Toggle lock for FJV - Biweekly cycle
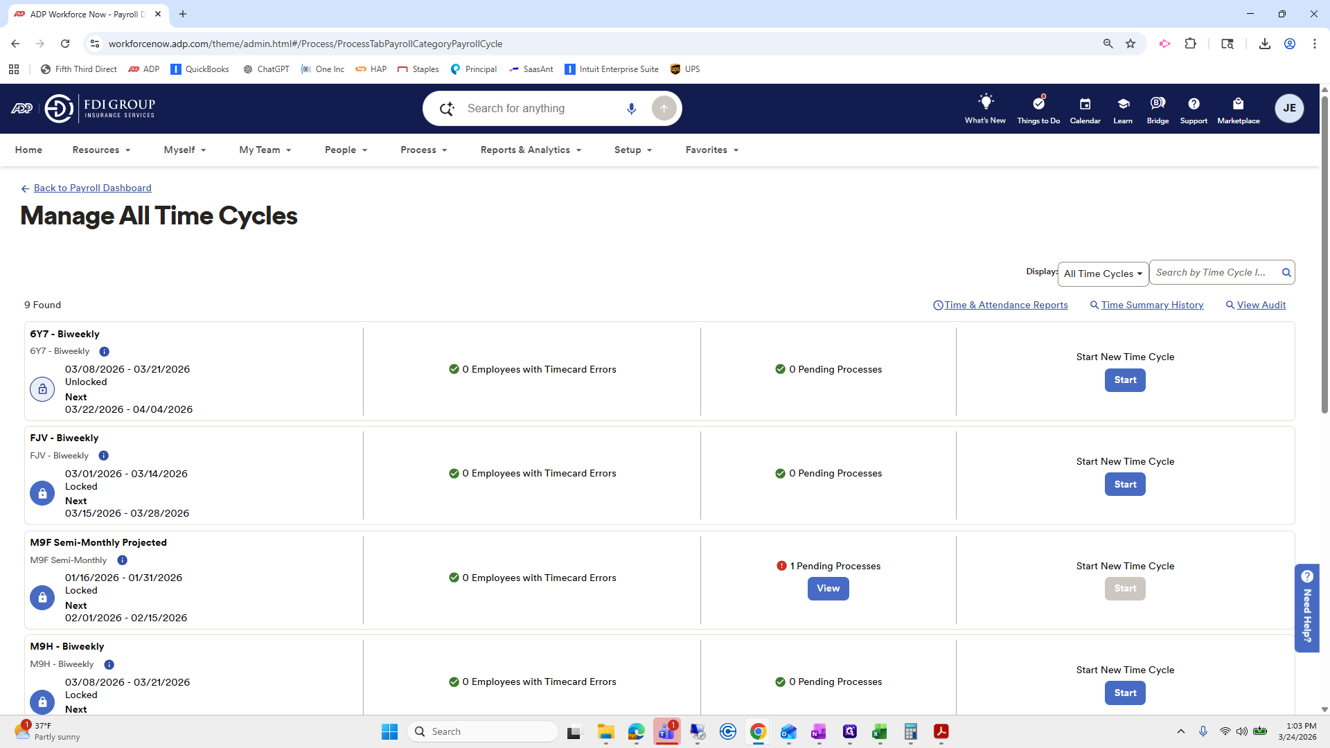 tap(42, 493)
